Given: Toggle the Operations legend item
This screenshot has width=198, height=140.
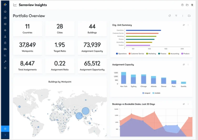Looking at the screenshot, I should [121, 53].
